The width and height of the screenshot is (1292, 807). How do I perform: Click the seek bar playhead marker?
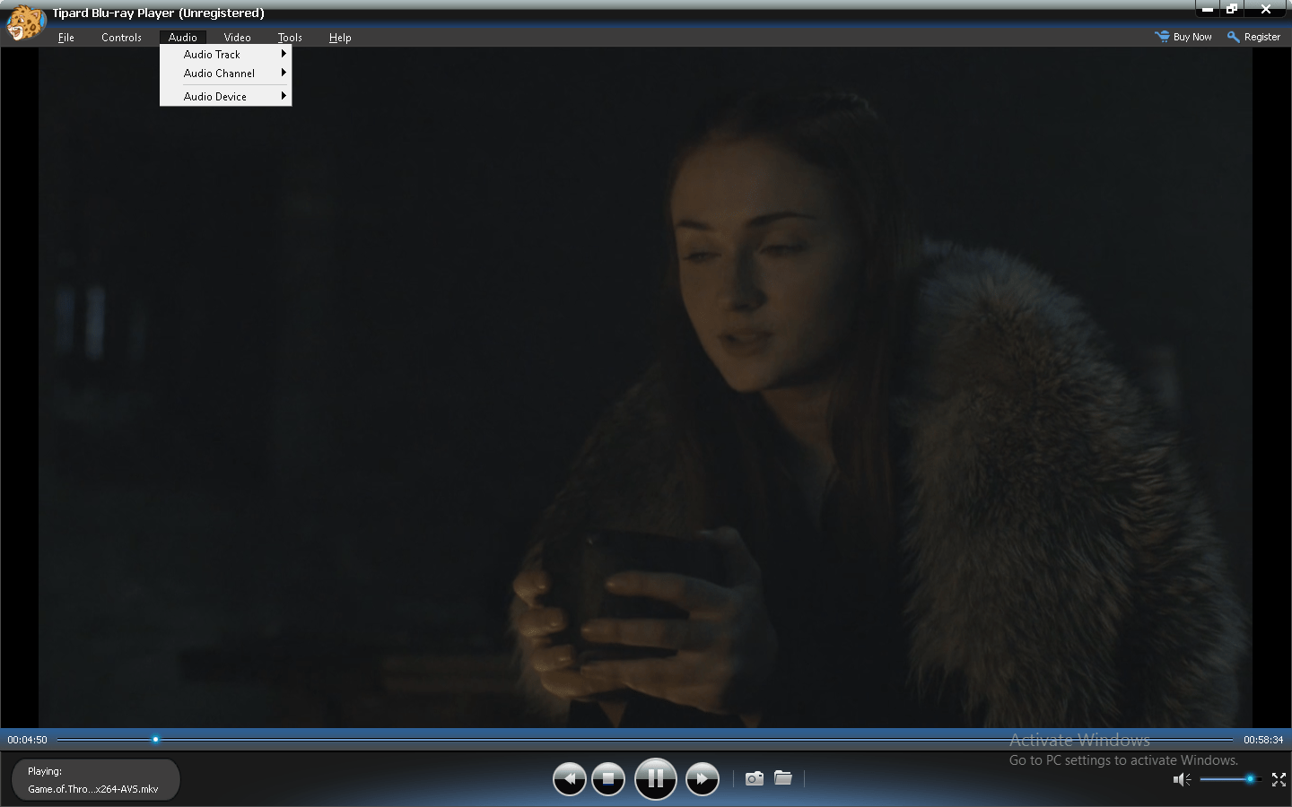[155, 740]
